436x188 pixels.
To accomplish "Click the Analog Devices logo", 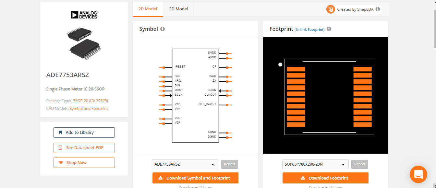I will coord(84,15).
